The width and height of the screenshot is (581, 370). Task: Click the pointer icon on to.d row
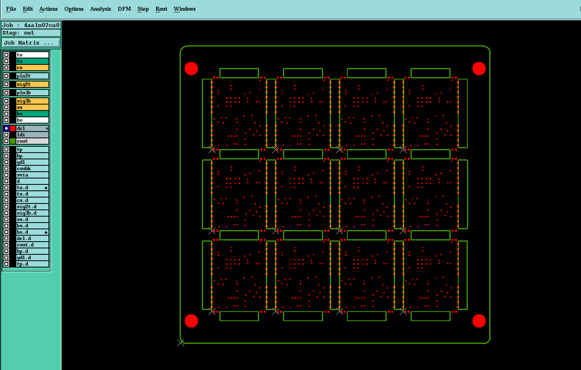[x=46, y=188]
